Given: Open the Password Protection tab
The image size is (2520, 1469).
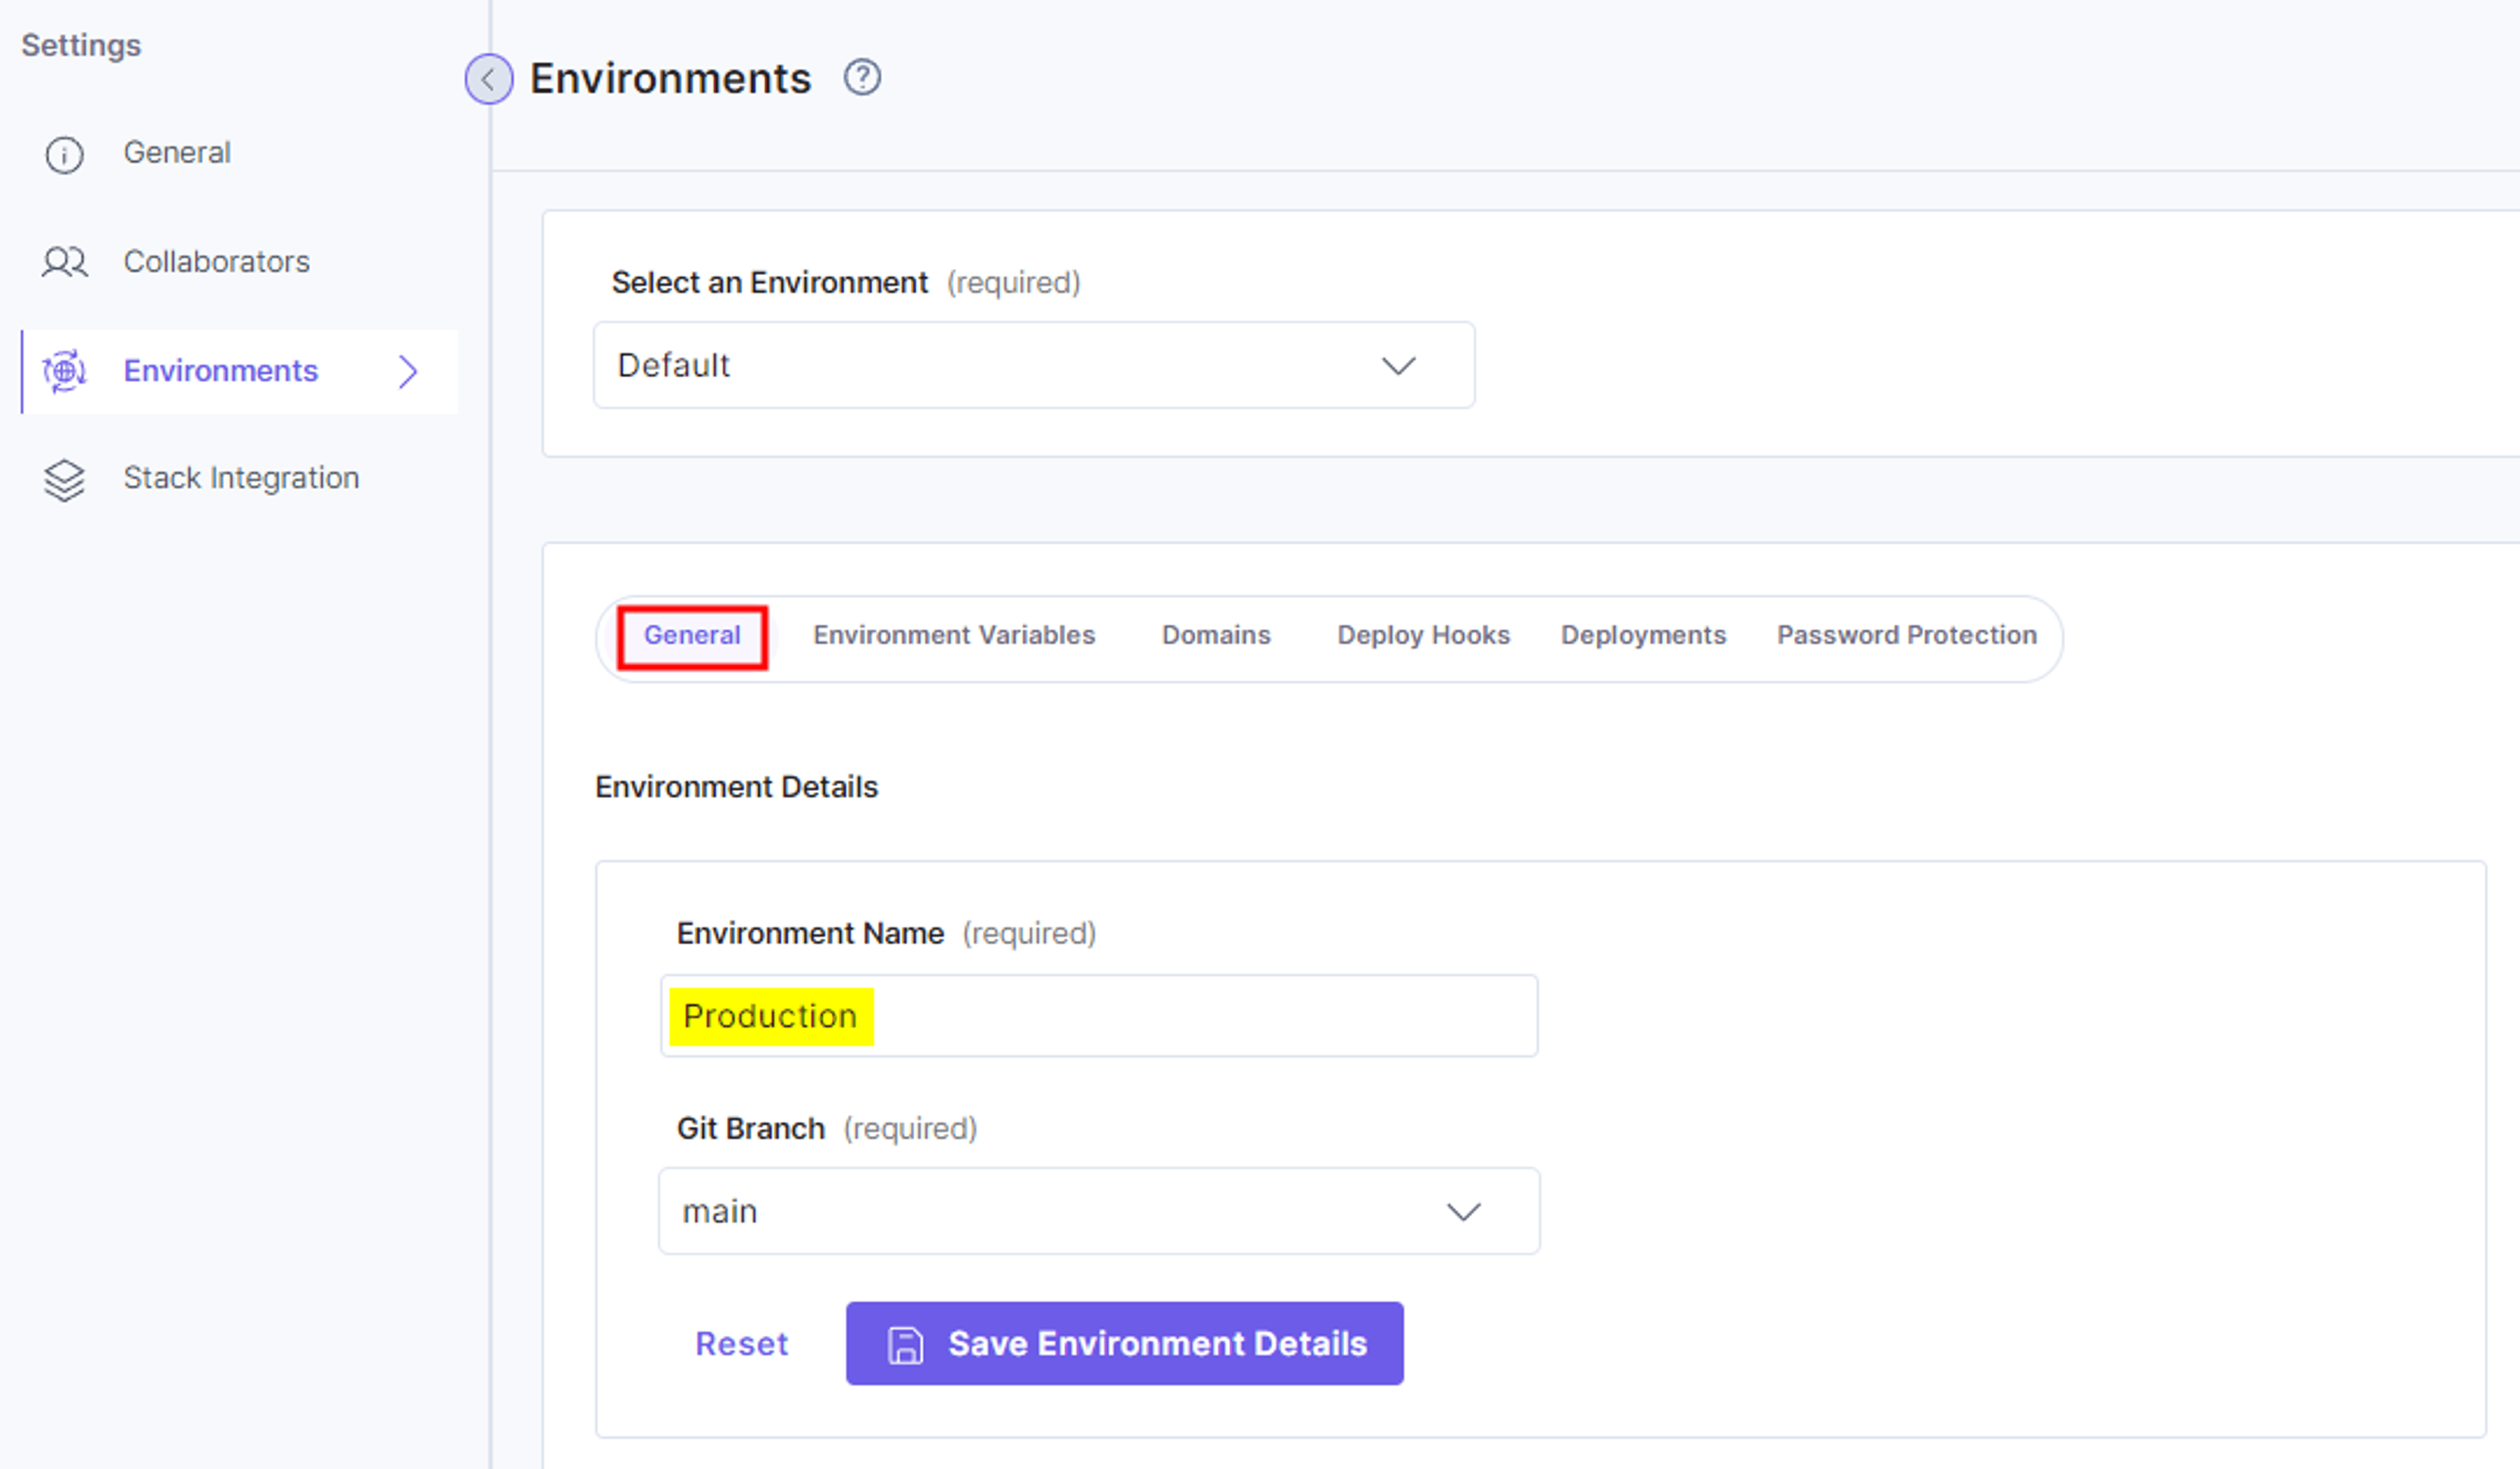Looking at the screenshot, I should [x=1906, y=635].
